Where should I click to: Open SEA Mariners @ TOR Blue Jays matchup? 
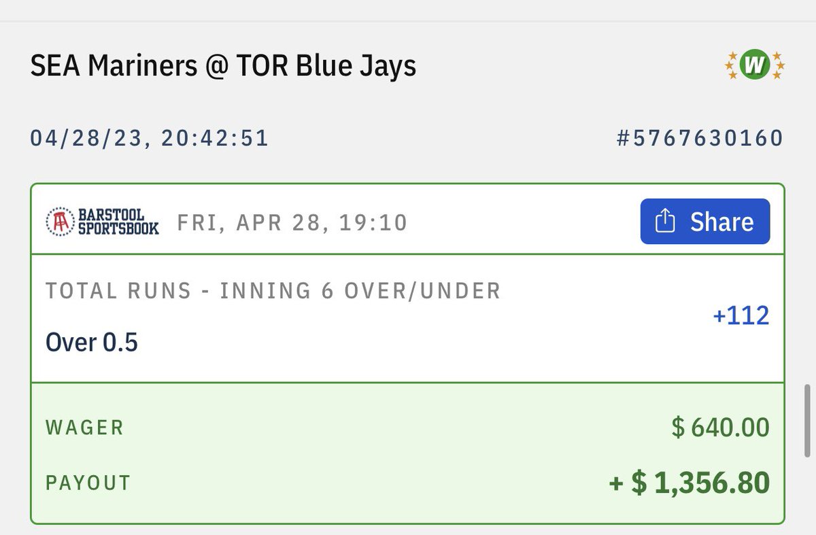tap(223, 66)
